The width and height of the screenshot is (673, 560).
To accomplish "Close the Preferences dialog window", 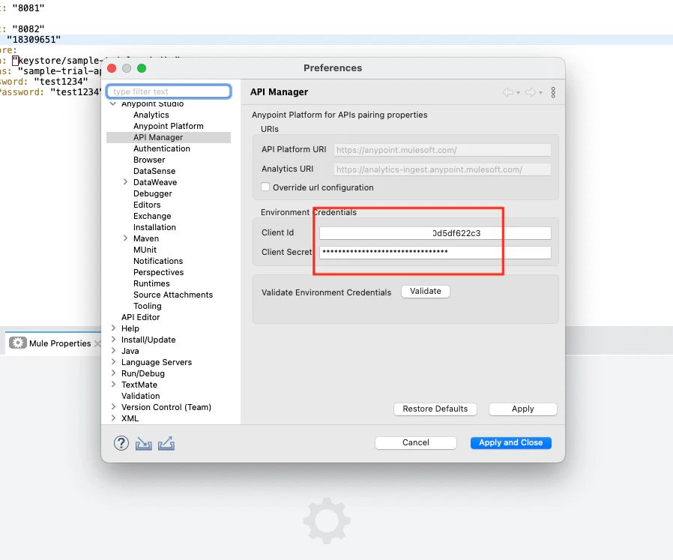I will click(112, 68).
